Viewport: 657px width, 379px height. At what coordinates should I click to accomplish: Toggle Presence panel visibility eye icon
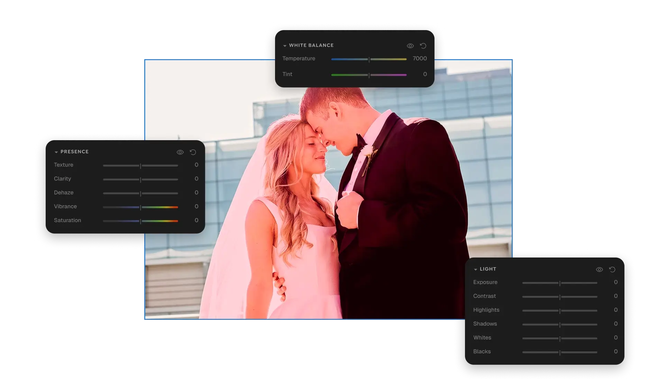point(180,152)
